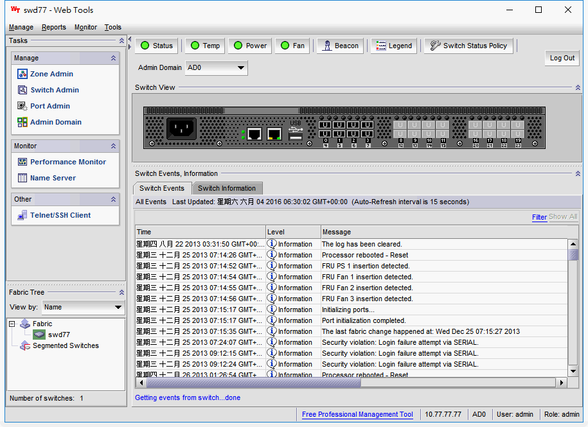Open the Name Server table icon

22,178
